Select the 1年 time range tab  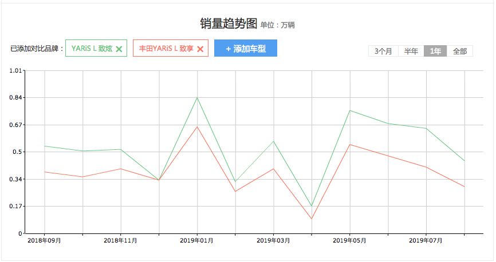point(435,51)
